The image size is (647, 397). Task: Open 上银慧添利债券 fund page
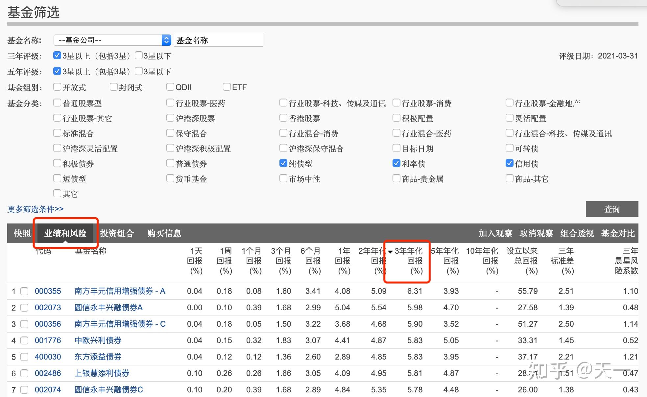[x=102, y=373]
